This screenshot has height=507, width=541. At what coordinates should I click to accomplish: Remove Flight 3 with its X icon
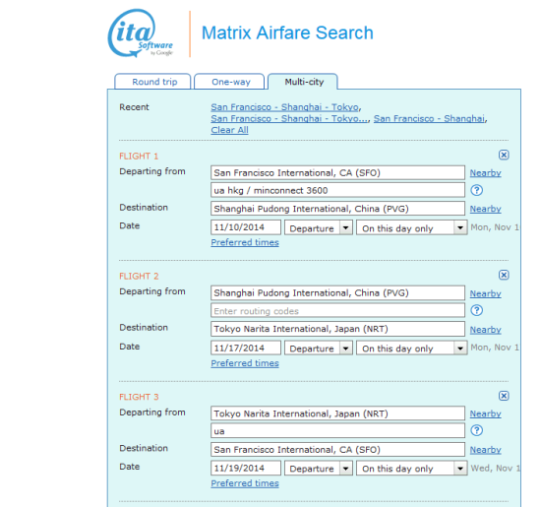point(504,396)
